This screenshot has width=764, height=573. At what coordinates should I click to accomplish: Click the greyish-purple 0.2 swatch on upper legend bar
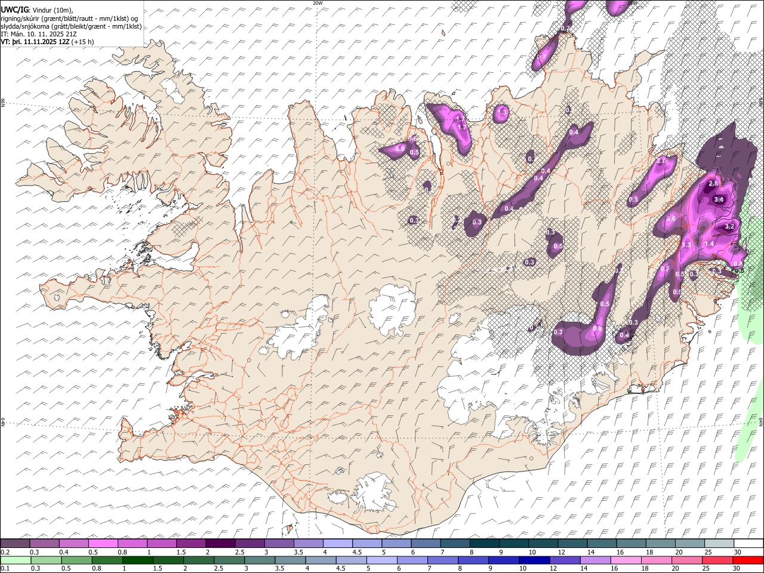pyautogui.click(x=15, y=544)
